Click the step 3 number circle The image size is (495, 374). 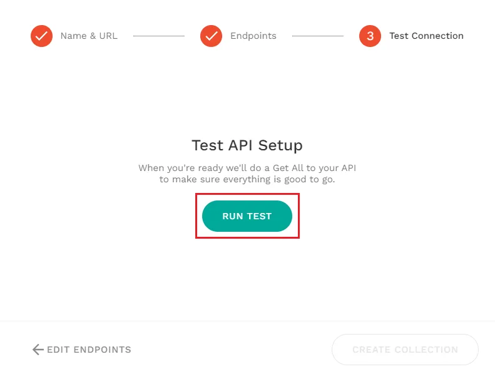pyautogui.click(x=370, y=36)
